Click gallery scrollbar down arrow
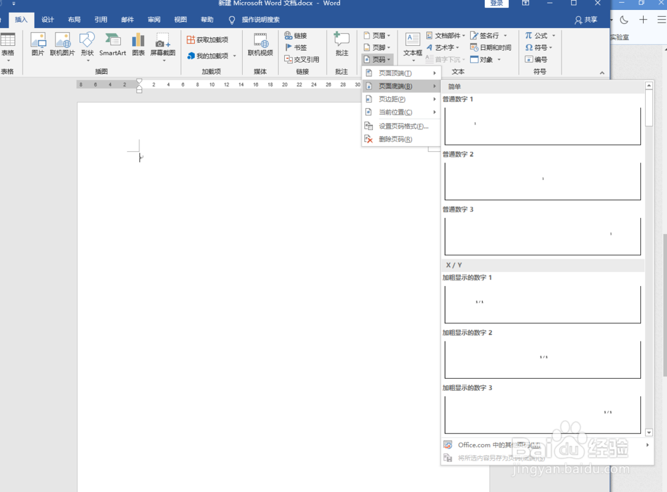Image resolution: width=667 pixels, height=492 pixels. [649, 433]
